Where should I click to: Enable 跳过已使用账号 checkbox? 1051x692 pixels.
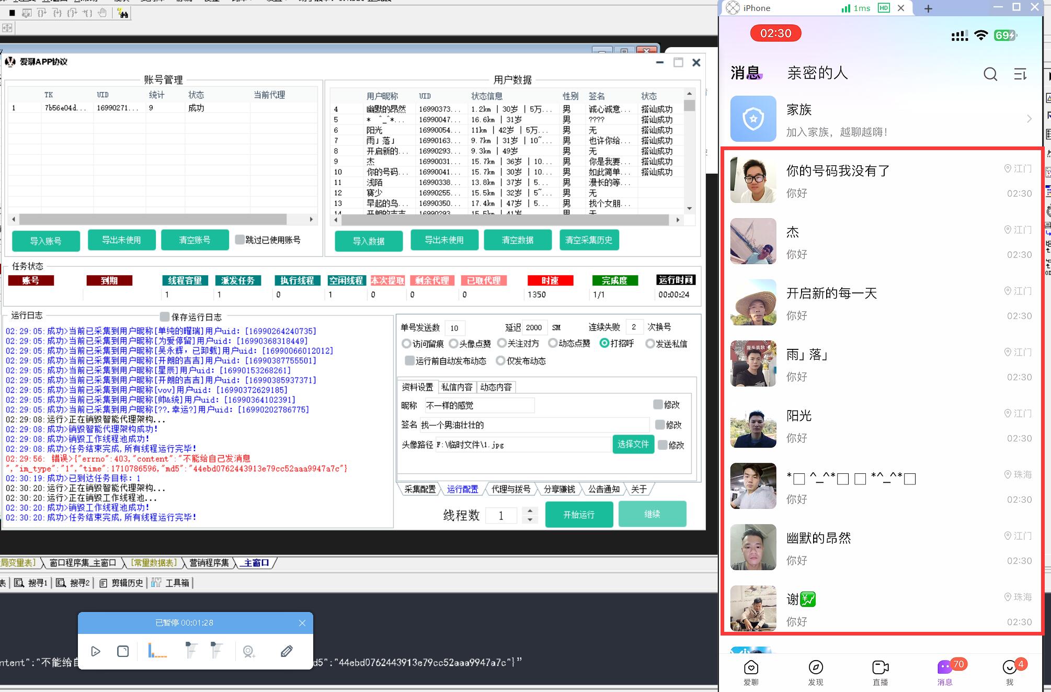tap(239, 240)
